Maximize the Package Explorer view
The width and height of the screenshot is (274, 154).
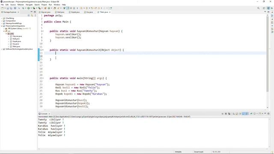pyautogui.click(x=35, y=12)
